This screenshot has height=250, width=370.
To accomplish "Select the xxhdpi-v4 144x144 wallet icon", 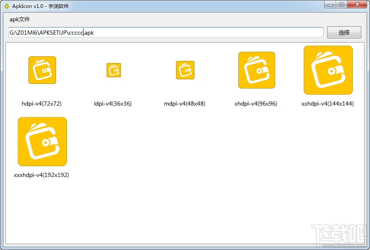I will 328,70.
